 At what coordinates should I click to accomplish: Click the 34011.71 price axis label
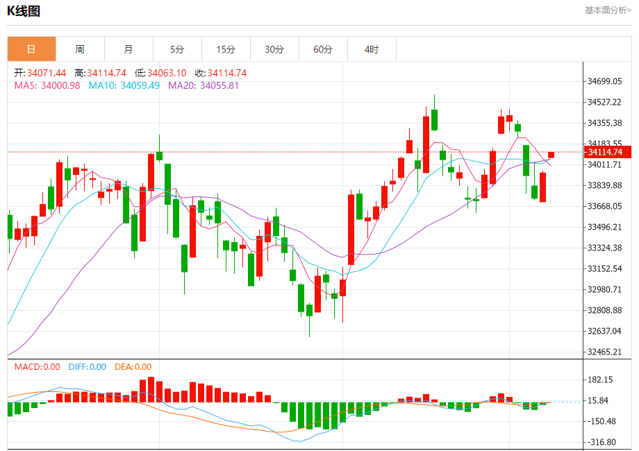(x=605, y=164)
